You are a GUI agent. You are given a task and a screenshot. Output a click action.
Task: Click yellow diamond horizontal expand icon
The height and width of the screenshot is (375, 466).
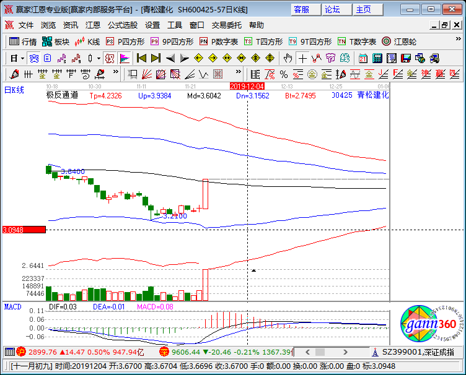[227, 58]
